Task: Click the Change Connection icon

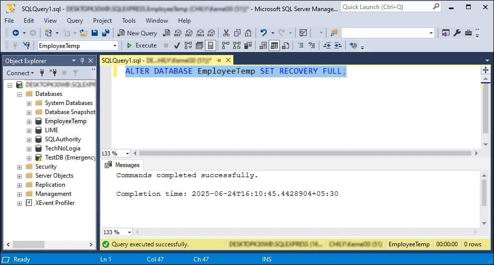Action: [x=27, y=45]
